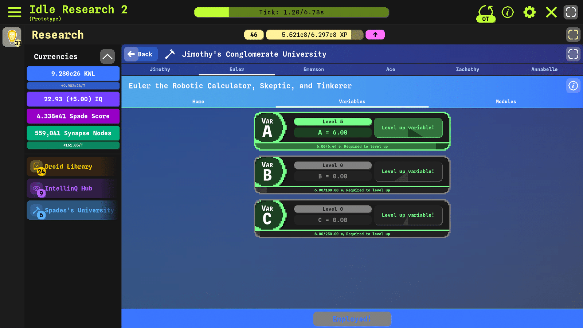
Task: Show Euler character info icon
Action: (573, 86)
